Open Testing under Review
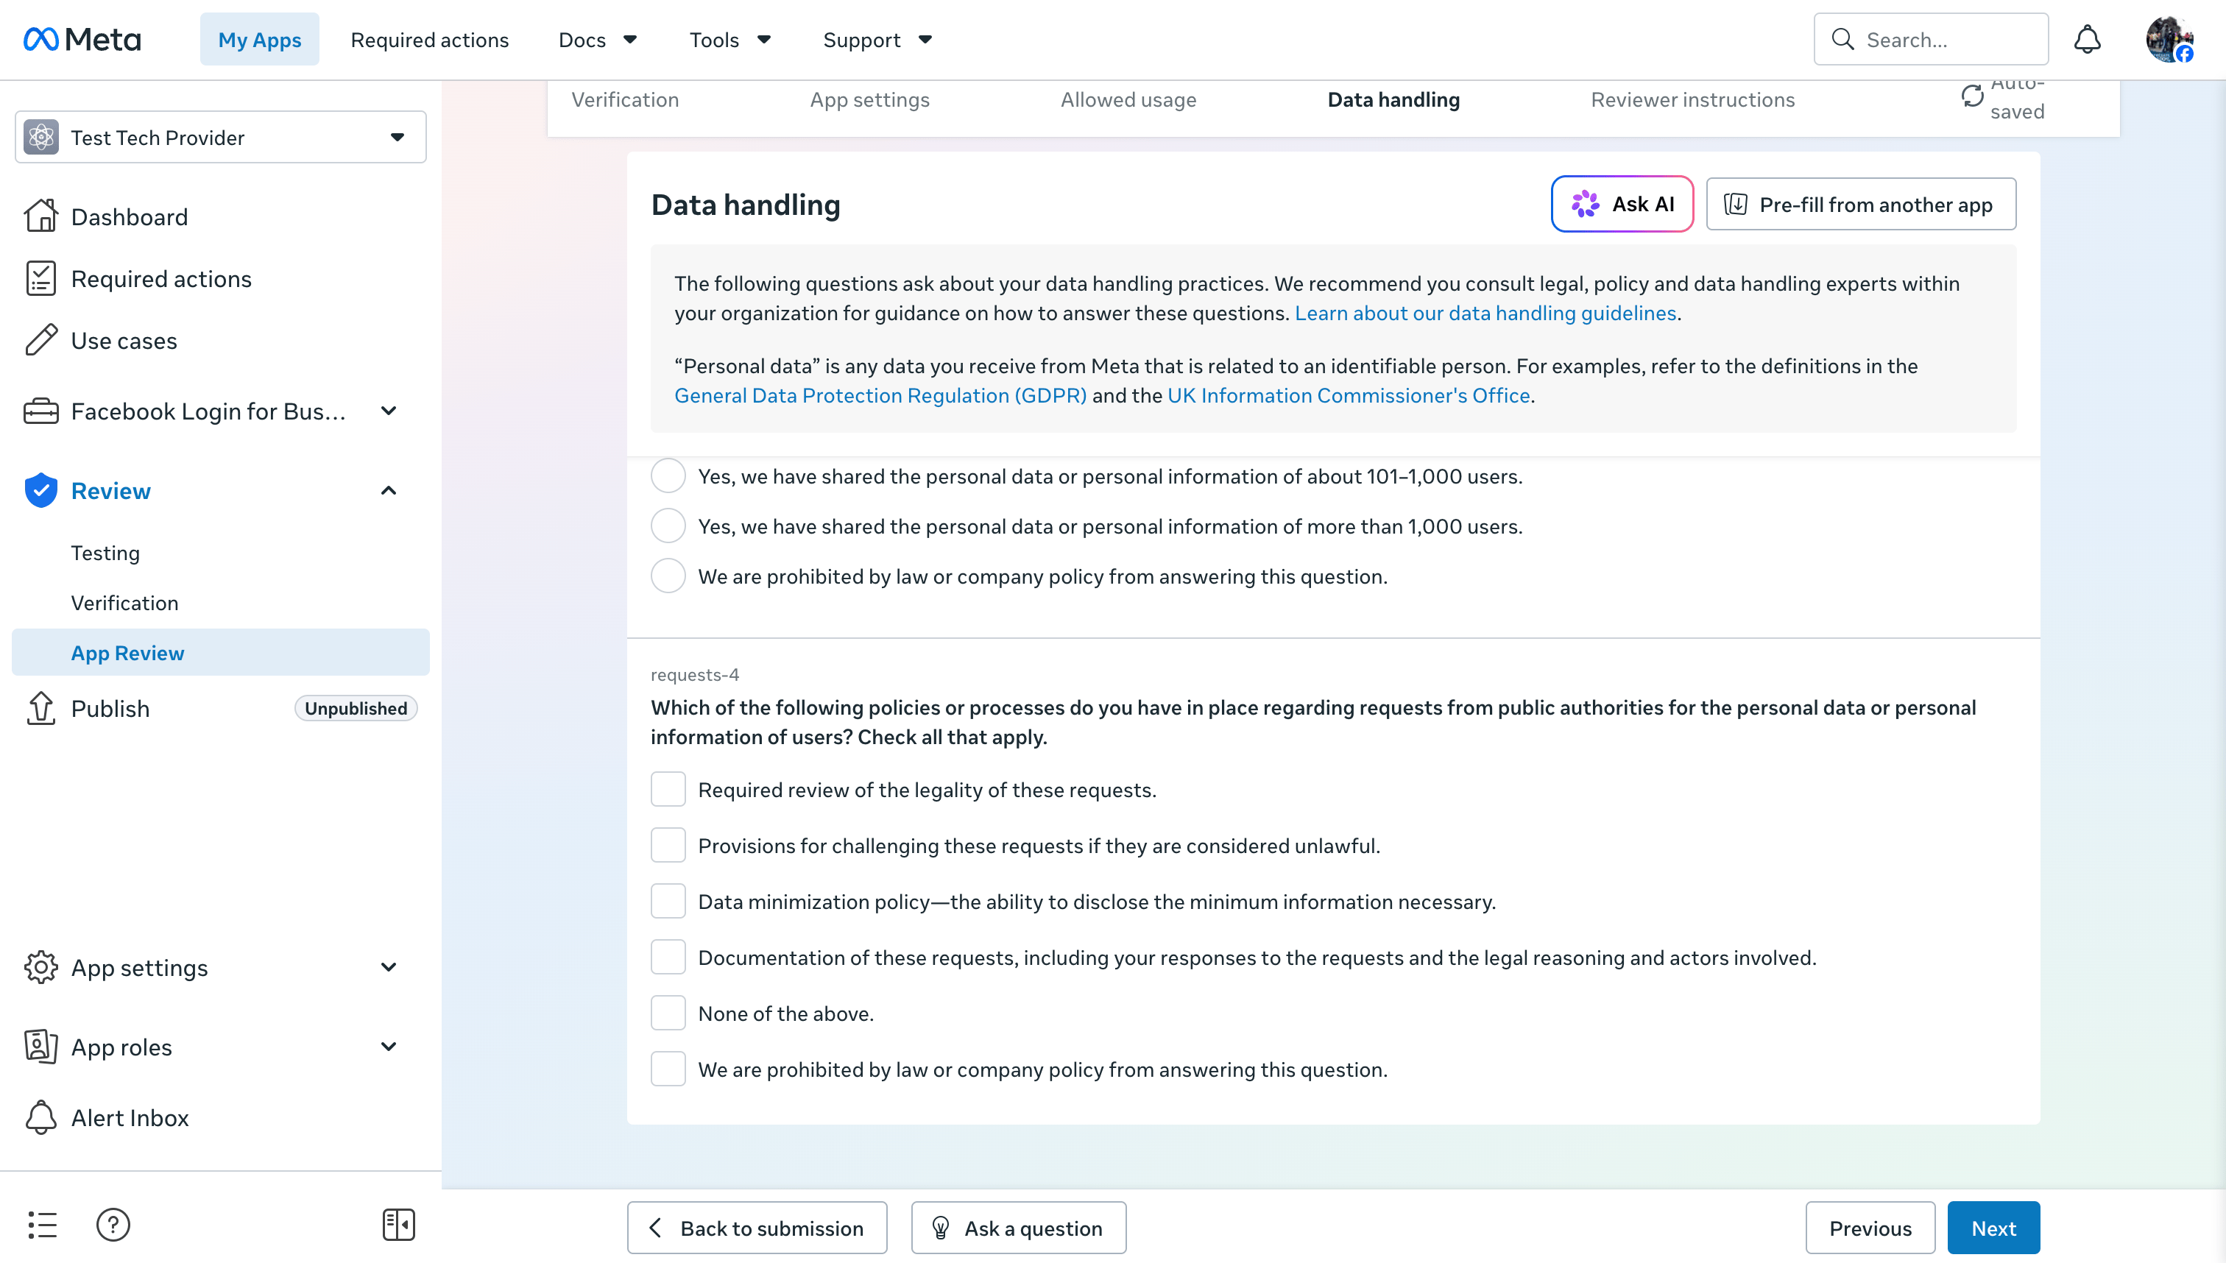This screenshot has width=2226, height=1263. tap(105, 553)
